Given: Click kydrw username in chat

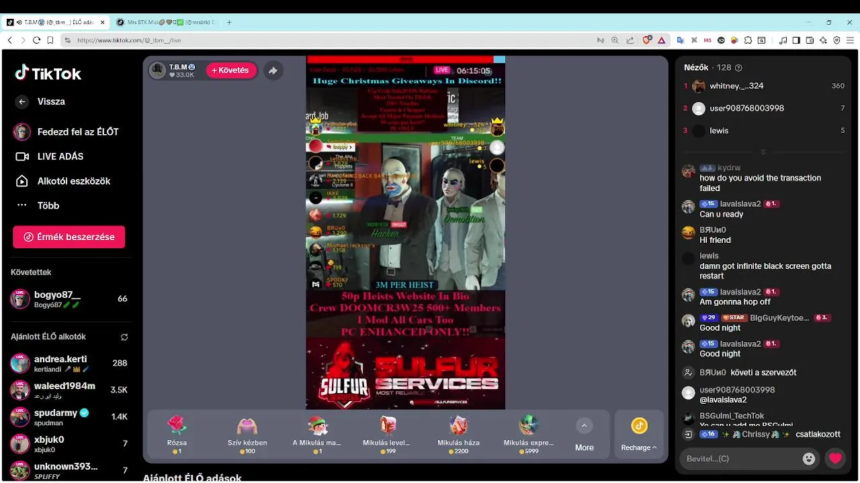Looking at the screenshot, I should click(729, 168).
